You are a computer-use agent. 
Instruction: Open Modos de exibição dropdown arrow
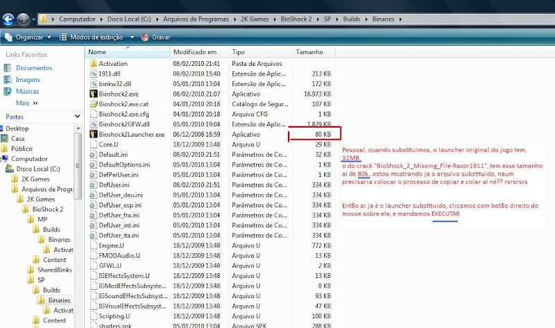click(x=132, y=37)
